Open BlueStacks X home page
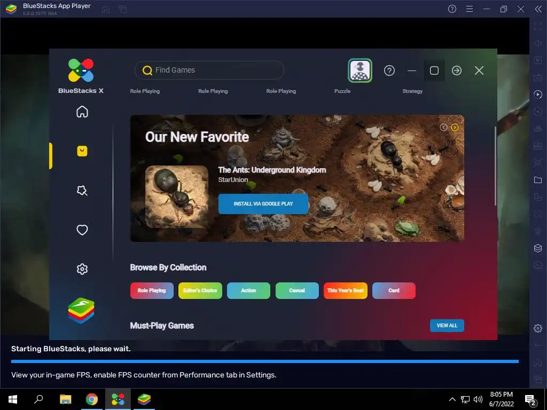Image resolution: width=547 pixels, height=410 pixels. 82,112
